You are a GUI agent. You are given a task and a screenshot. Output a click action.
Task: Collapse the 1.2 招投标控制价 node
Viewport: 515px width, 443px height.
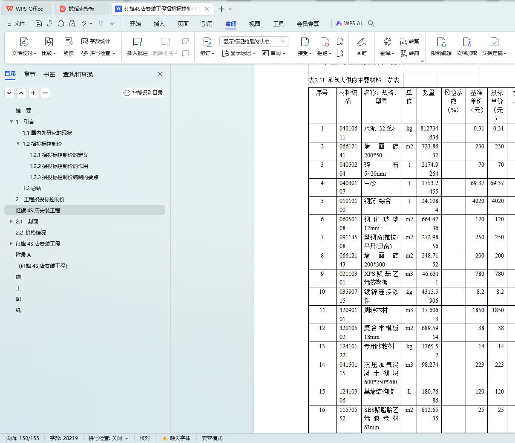[x=18, y=144]
